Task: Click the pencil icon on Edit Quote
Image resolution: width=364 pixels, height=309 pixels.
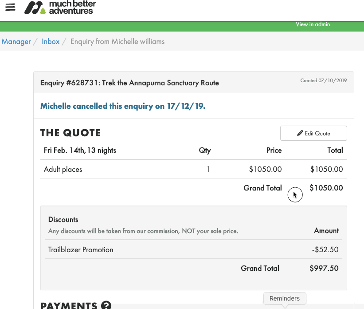Action: [300, 133]
